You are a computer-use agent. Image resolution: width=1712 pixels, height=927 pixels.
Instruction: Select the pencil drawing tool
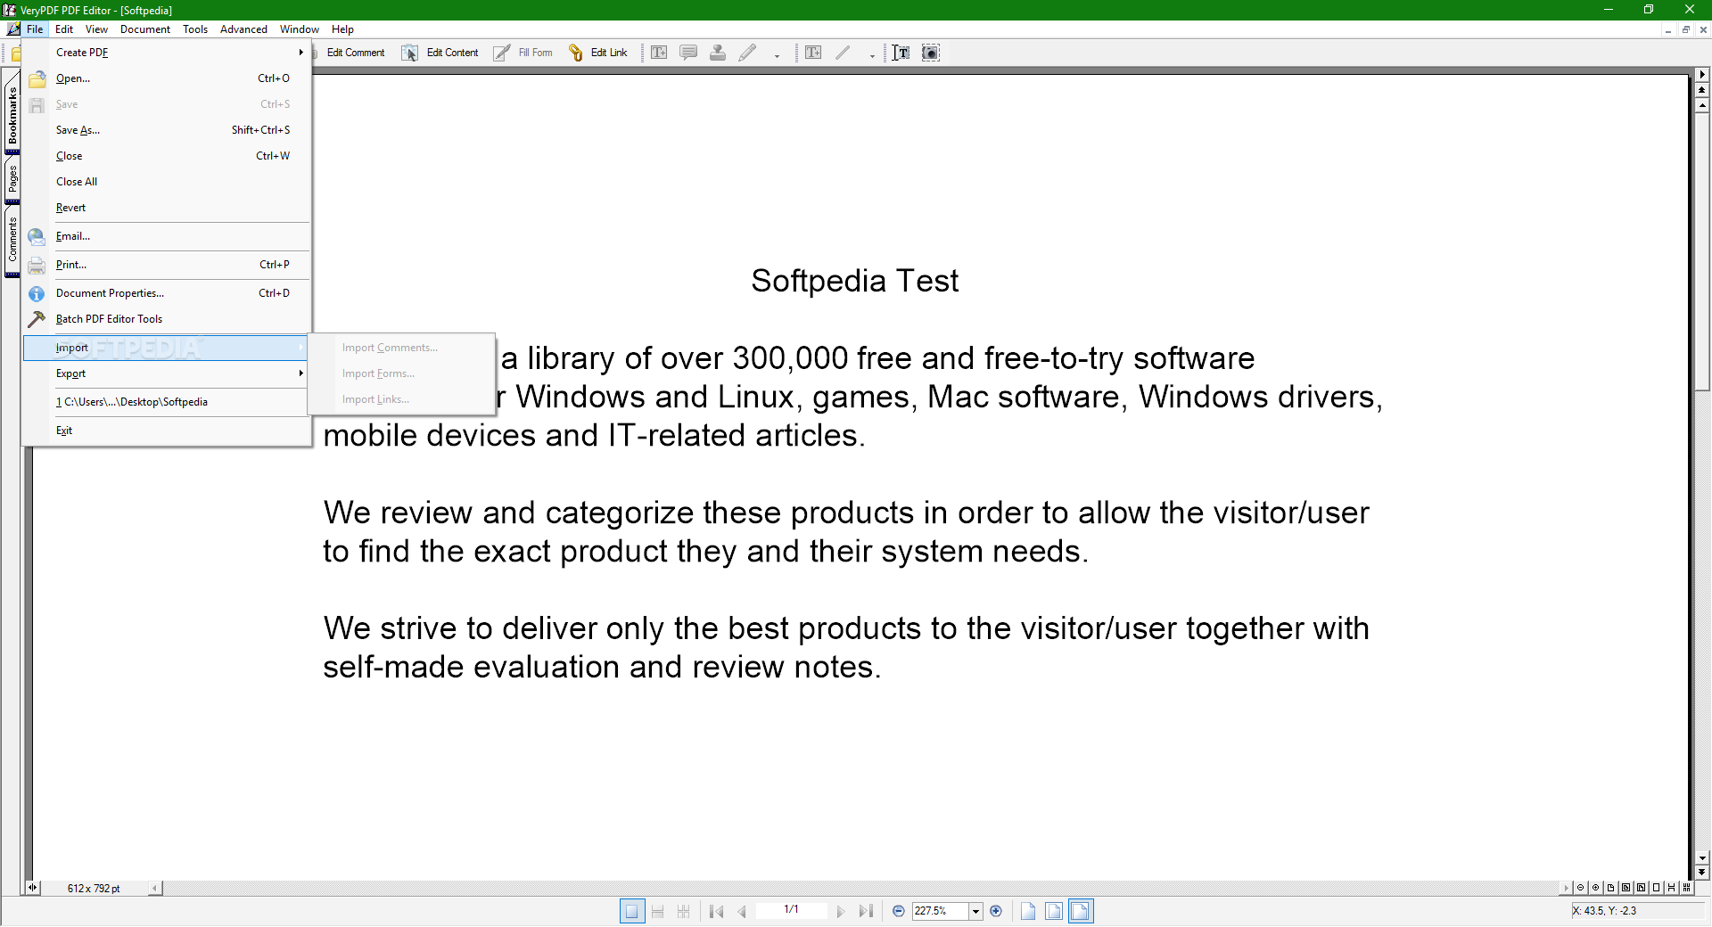pyautogui.click(x=747, y=53)
